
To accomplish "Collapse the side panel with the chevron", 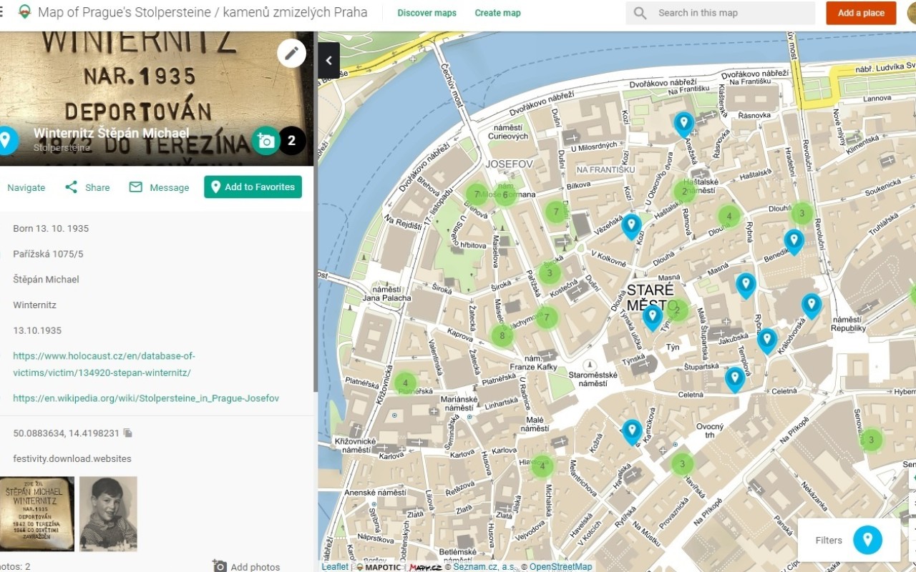I will pyautogui.click(x=329, y=60).
